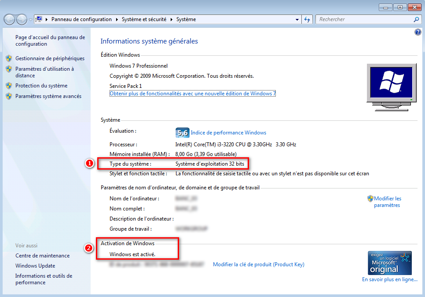Screen dimensions: 425x297
Task: Open Gestionnaire de périphériques
Action: (x=50, y=58)
